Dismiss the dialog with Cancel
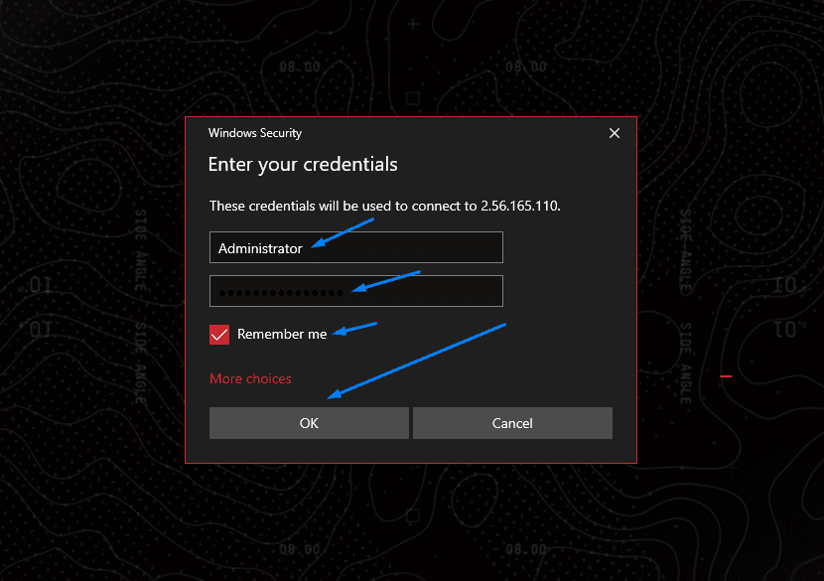 (512, 423)
